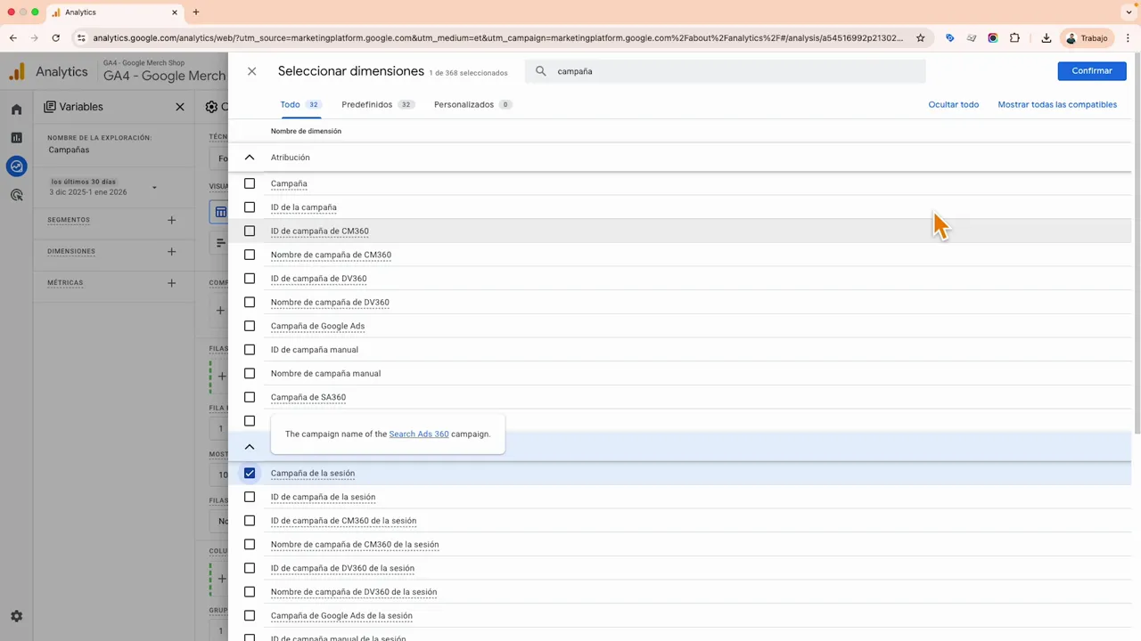Bookmark this page with the star icon

[921, 38]
